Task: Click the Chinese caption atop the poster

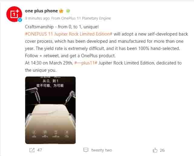Action: [50, 83]
